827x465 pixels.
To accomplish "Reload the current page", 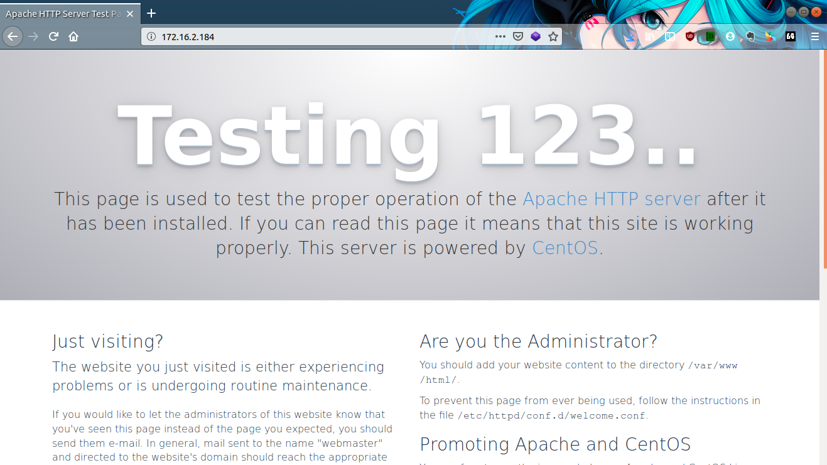I will 53,36.
